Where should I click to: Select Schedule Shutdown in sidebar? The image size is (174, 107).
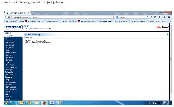click(9, 75)
